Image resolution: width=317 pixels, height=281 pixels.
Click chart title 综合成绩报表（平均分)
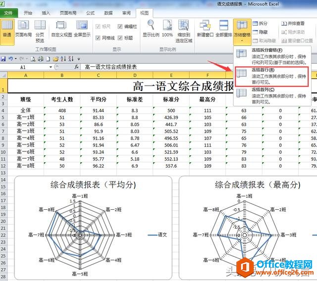pyautogui.click(x=93, y=185)
